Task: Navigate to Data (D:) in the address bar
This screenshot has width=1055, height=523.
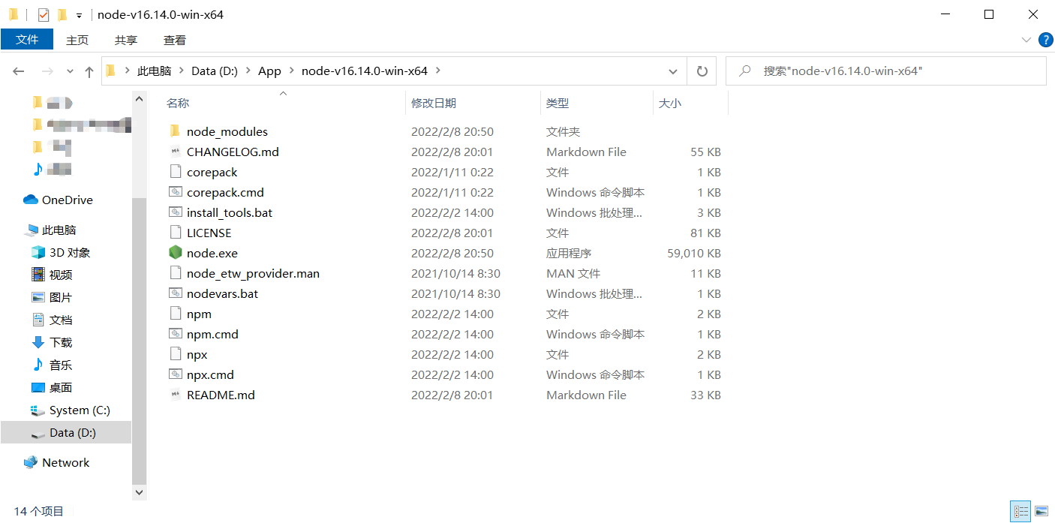Action: 215,71
